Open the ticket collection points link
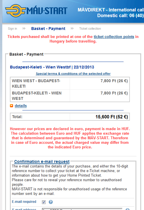The width and height of the screenshot is (144, 210). (114, 37)
